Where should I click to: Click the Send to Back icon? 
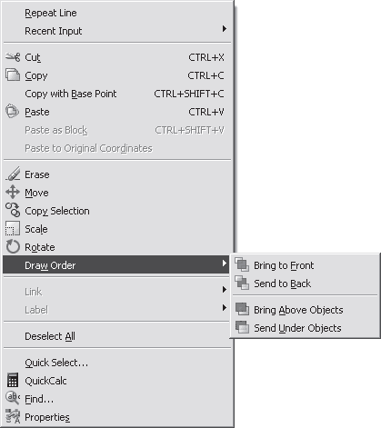point(242,283)
